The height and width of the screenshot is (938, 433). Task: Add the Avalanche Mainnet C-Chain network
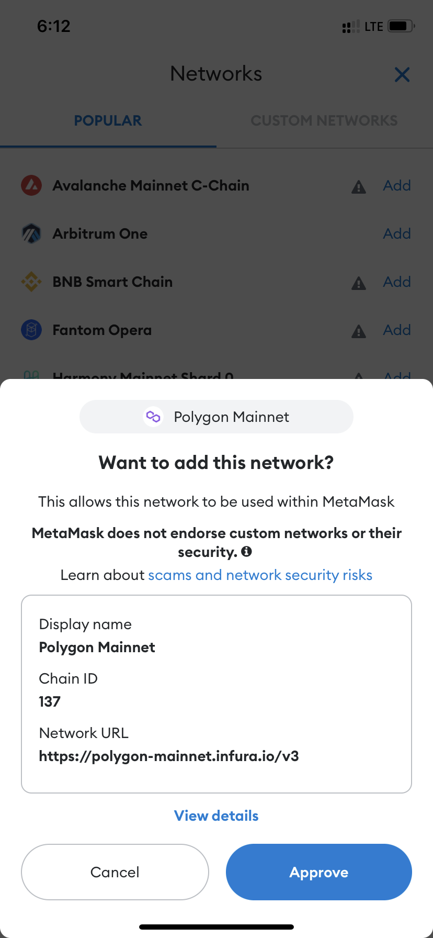(397, 186)
